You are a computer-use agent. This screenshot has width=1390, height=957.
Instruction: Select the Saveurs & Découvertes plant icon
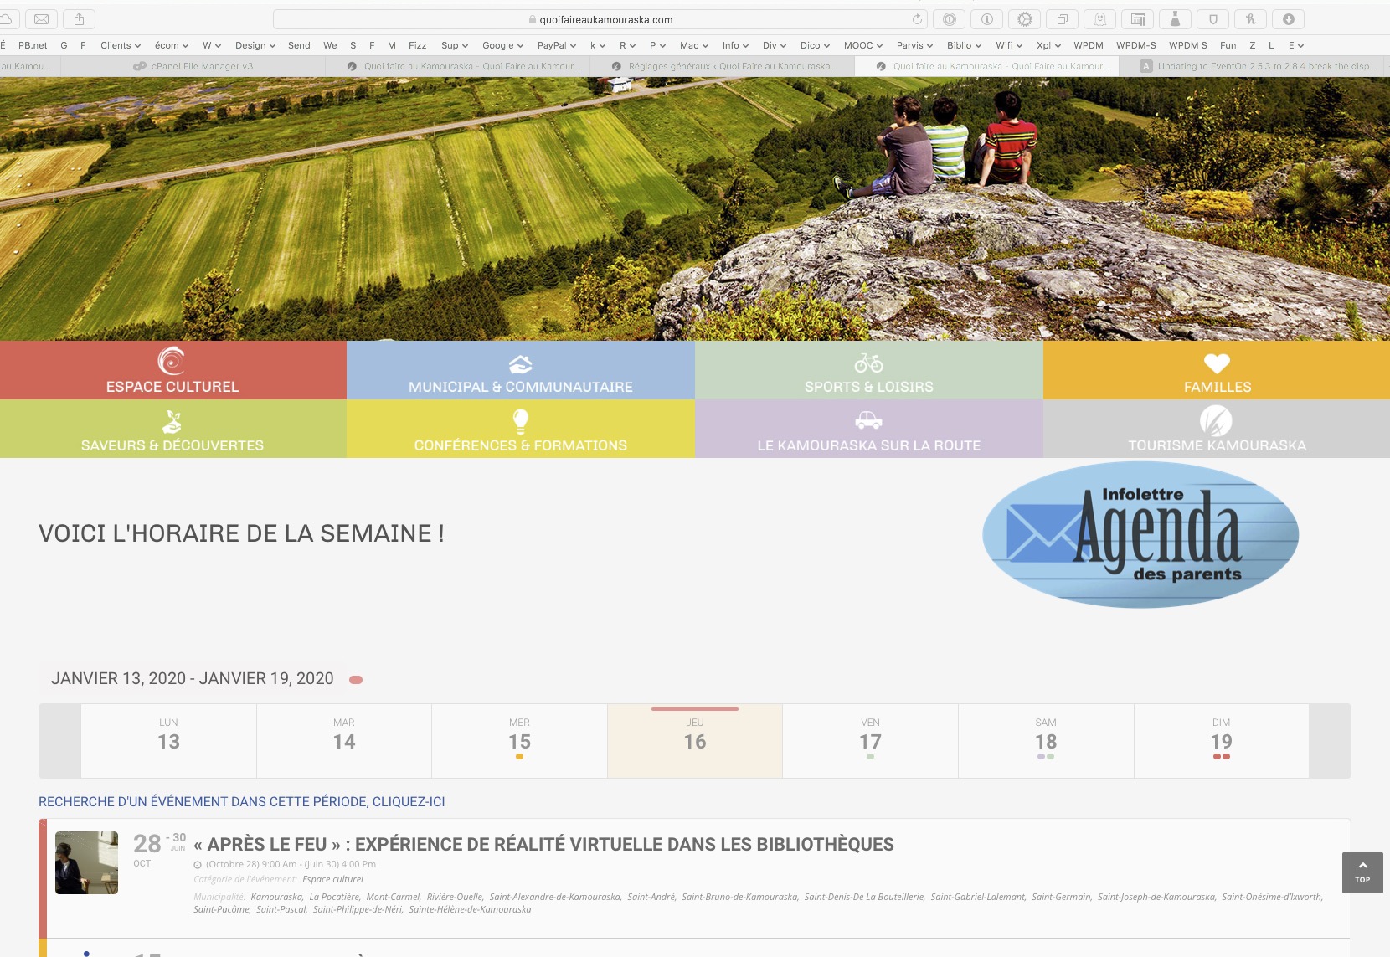click(172, 420)
